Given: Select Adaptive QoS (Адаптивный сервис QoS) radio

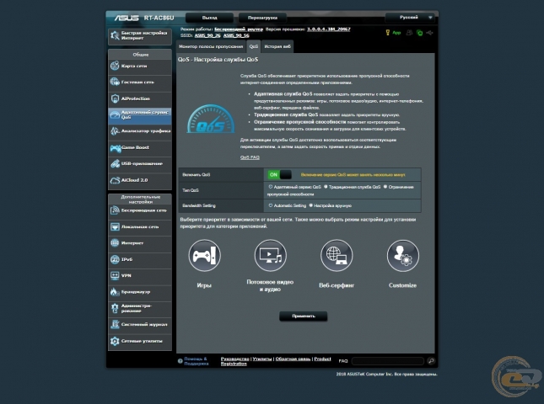Looking at the screenshot, I should pyautogui.click(x=271, y=187).
